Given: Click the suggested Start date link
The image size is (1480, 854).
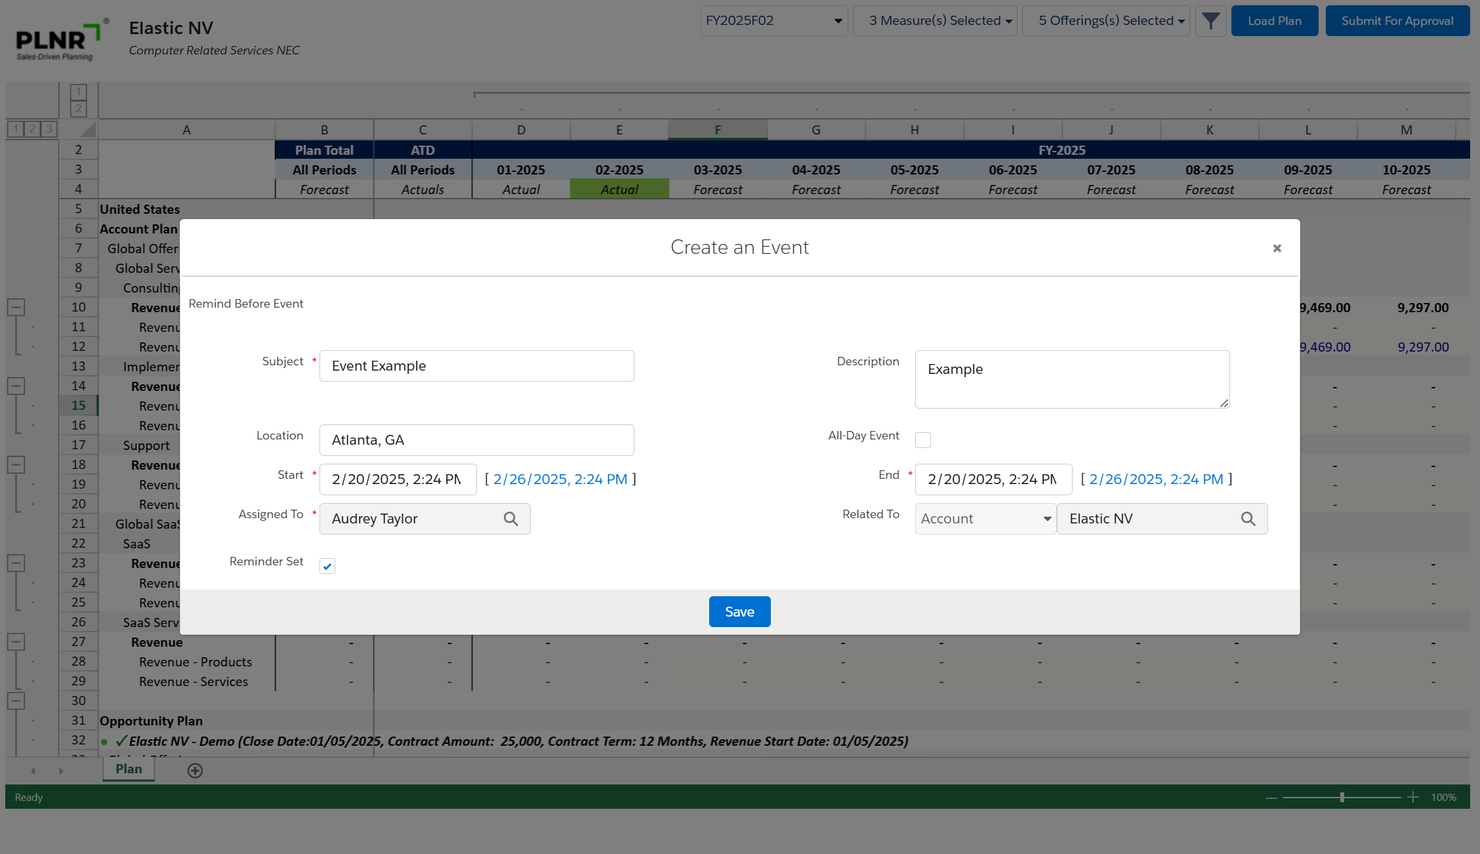Looking at the screenshot, I should pos(560,479).
